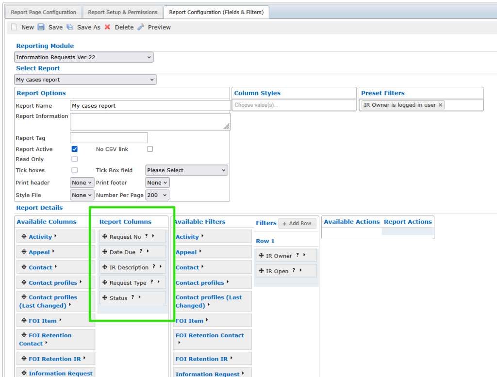
Task: Click the Add Row button
Action: (x=297, y=223)
